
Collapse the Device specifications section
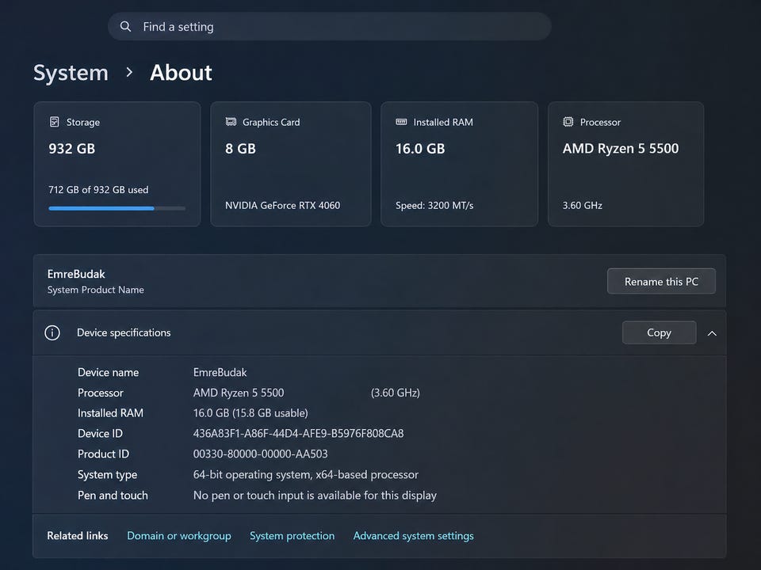[x=712, y=333]
